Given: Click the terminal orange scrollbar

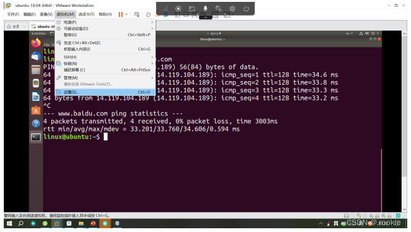Looking at the screenshot, I should click(x=382, y=180).
